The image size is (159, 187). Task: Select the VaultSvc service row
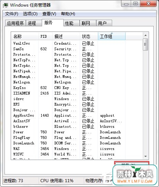77,43
